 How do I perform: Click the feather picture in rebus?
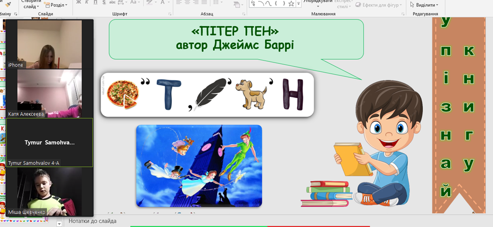(x=210, y=94)
